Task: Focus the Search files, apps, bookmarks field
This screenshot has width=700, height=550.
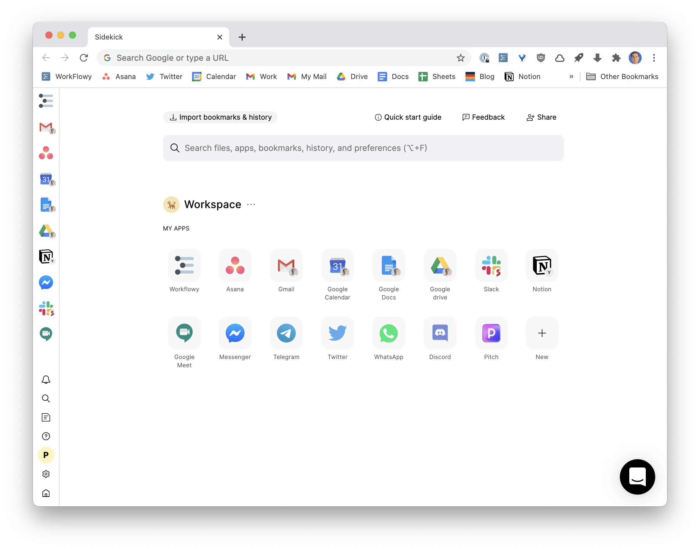Action: 363,148
